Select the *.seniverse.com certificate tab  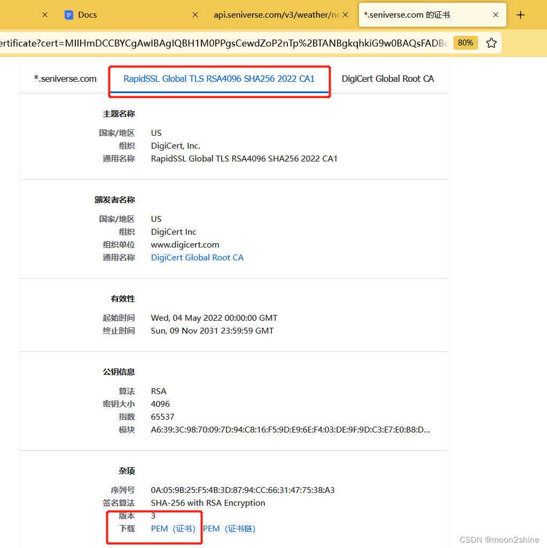point(64,78)
